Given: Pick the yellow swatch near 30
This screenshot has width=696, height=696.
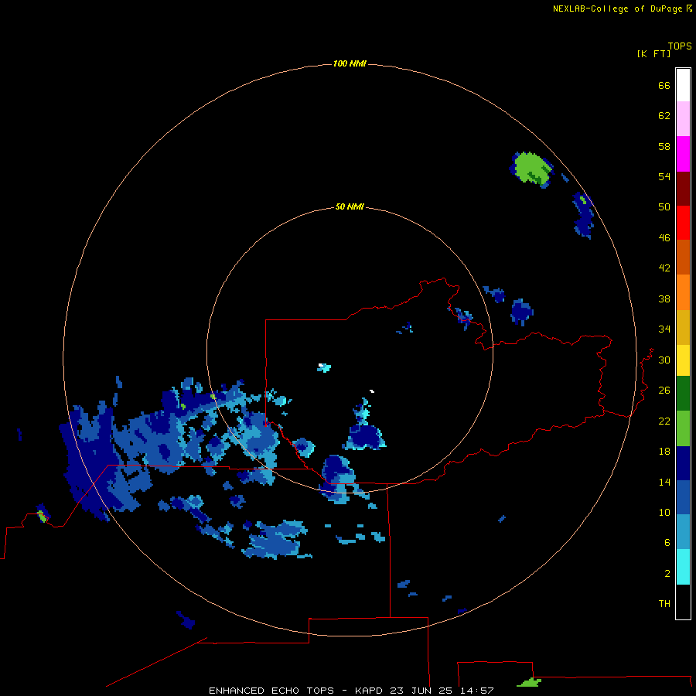Looking at the screenshot, I should (x=683, y=360).
